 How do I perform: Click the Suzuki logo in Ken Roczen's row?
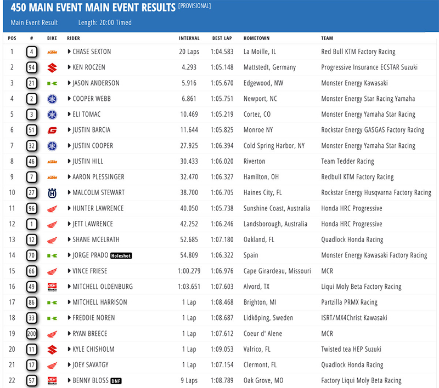[52, 67]
